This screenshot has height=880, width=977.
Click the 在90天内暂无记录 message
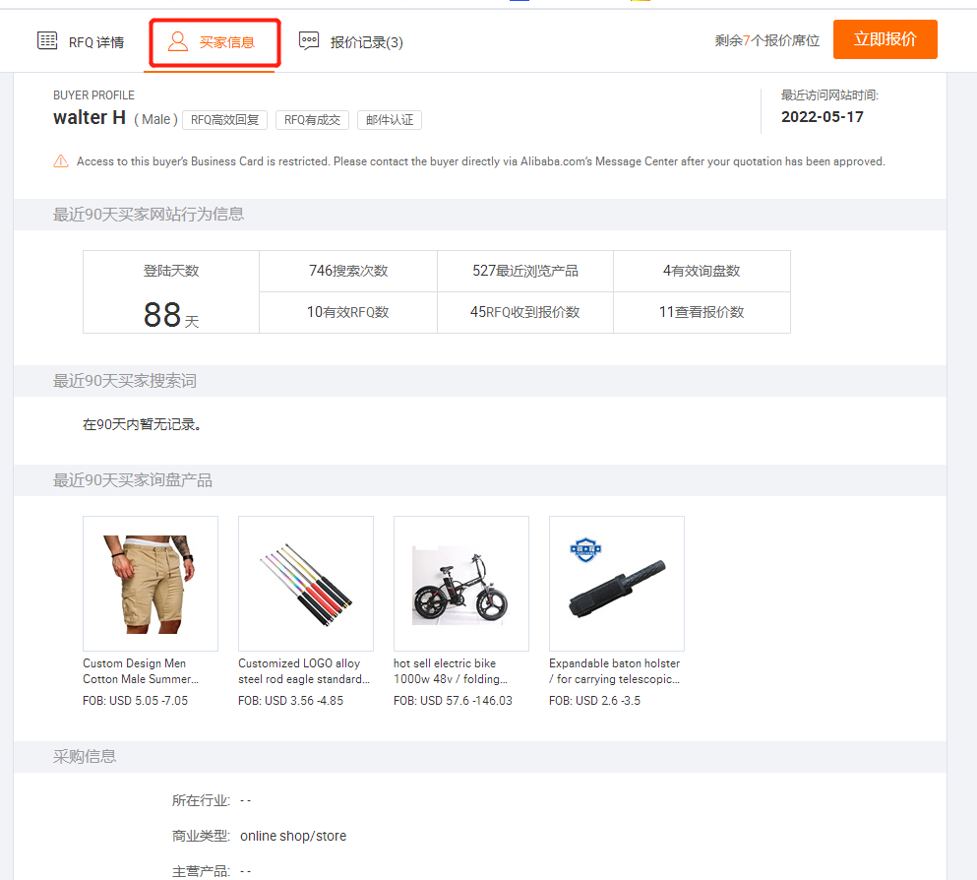coord(142,424)
